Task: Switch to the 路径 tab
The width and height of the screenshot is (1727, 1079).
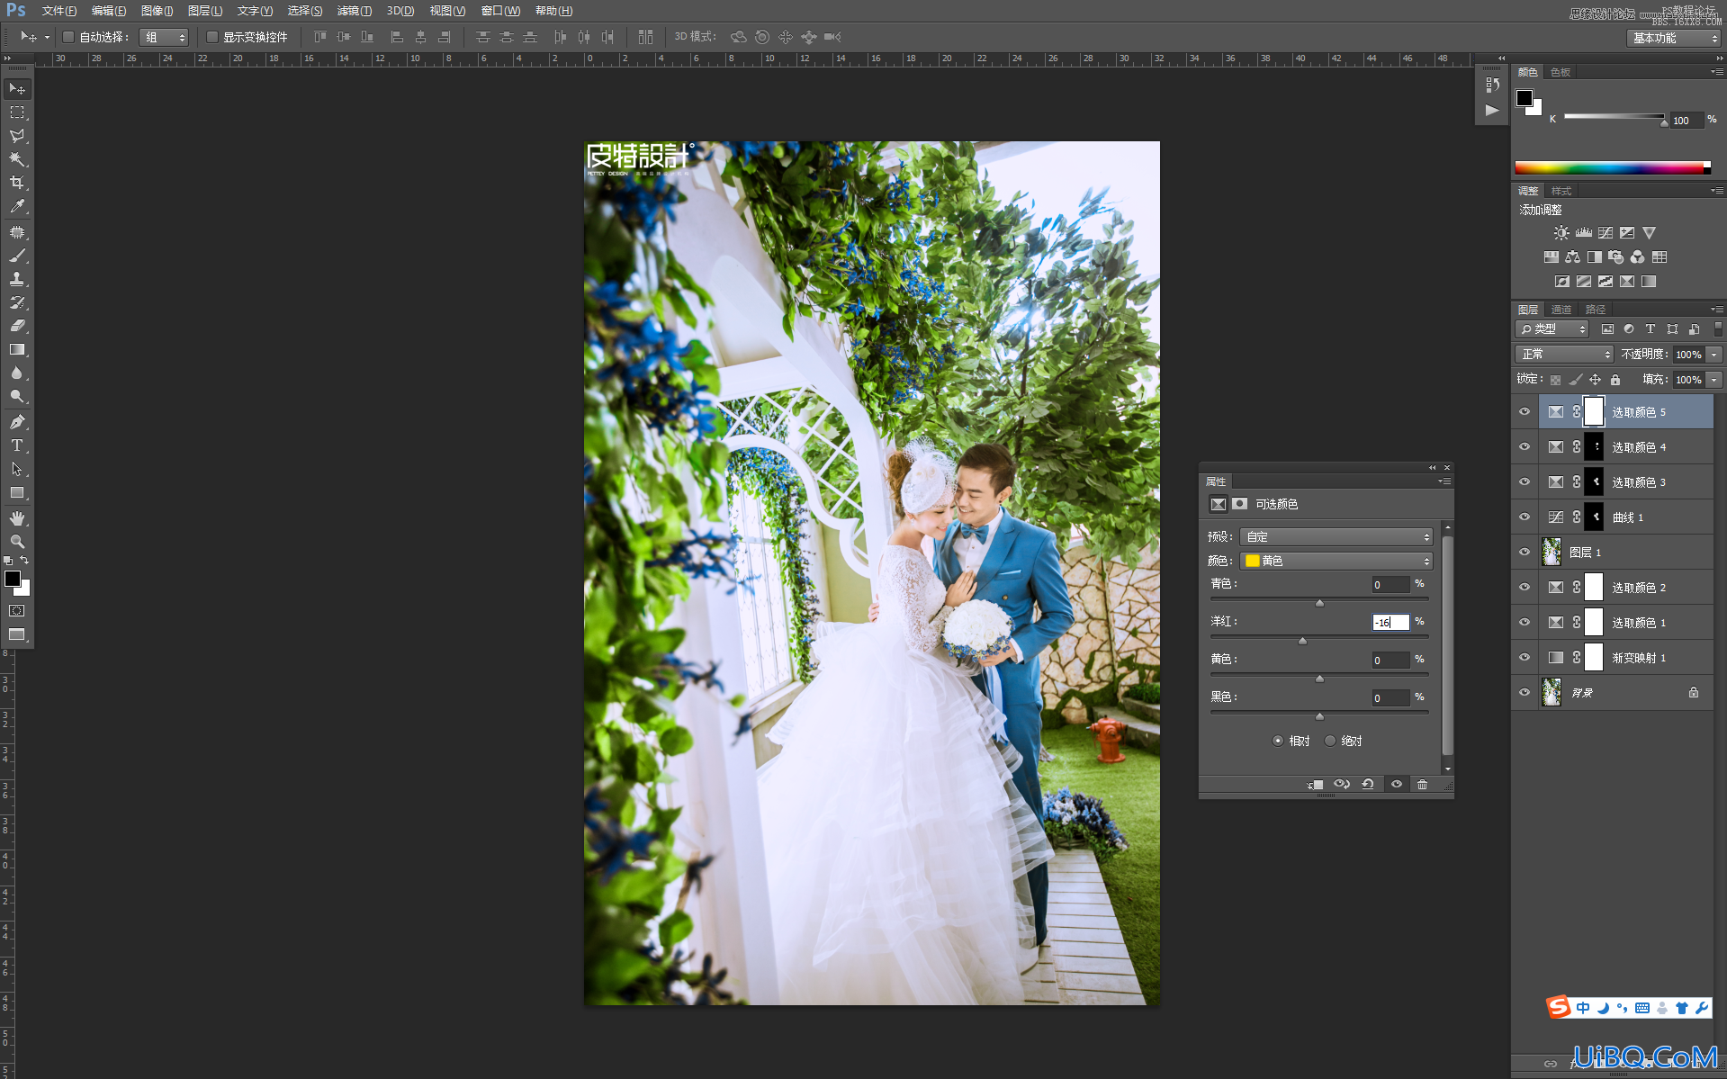Action: [x=1596, y=310]
